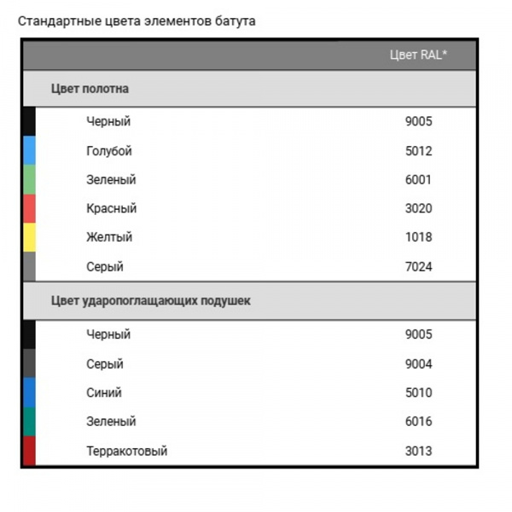Select the light blue Голубой swatch
The width and height of the screenshot is (512, 512).
[x=29, y=150]
